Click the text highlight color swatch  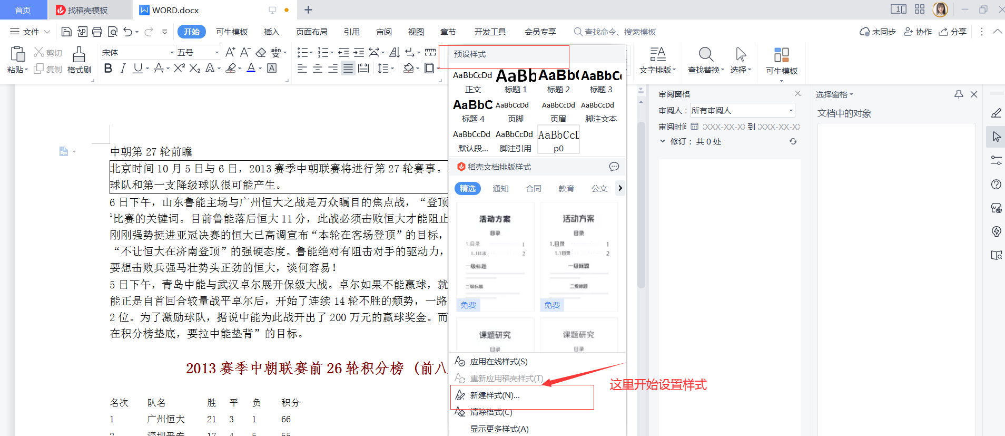(231, 68)
